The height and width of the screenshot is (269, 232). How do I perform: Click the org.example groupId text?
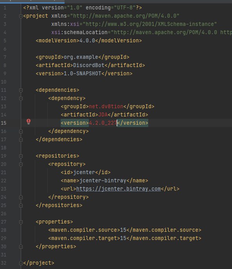[81, 57]
